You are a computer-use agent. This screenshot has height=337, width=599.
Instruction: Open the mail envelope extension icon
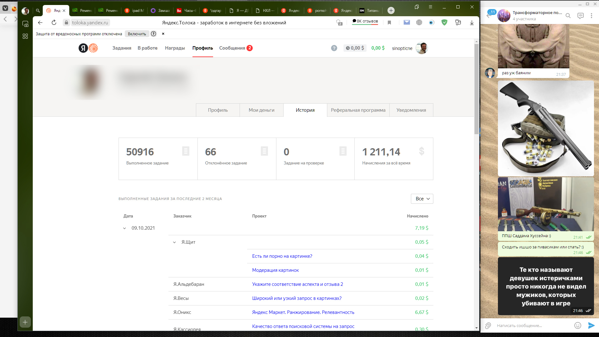tap(407, 22)
